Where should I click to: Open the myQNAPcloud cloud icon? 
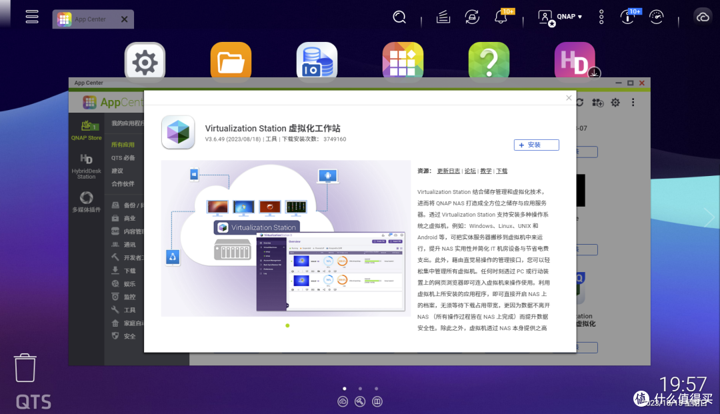point(703,17)
